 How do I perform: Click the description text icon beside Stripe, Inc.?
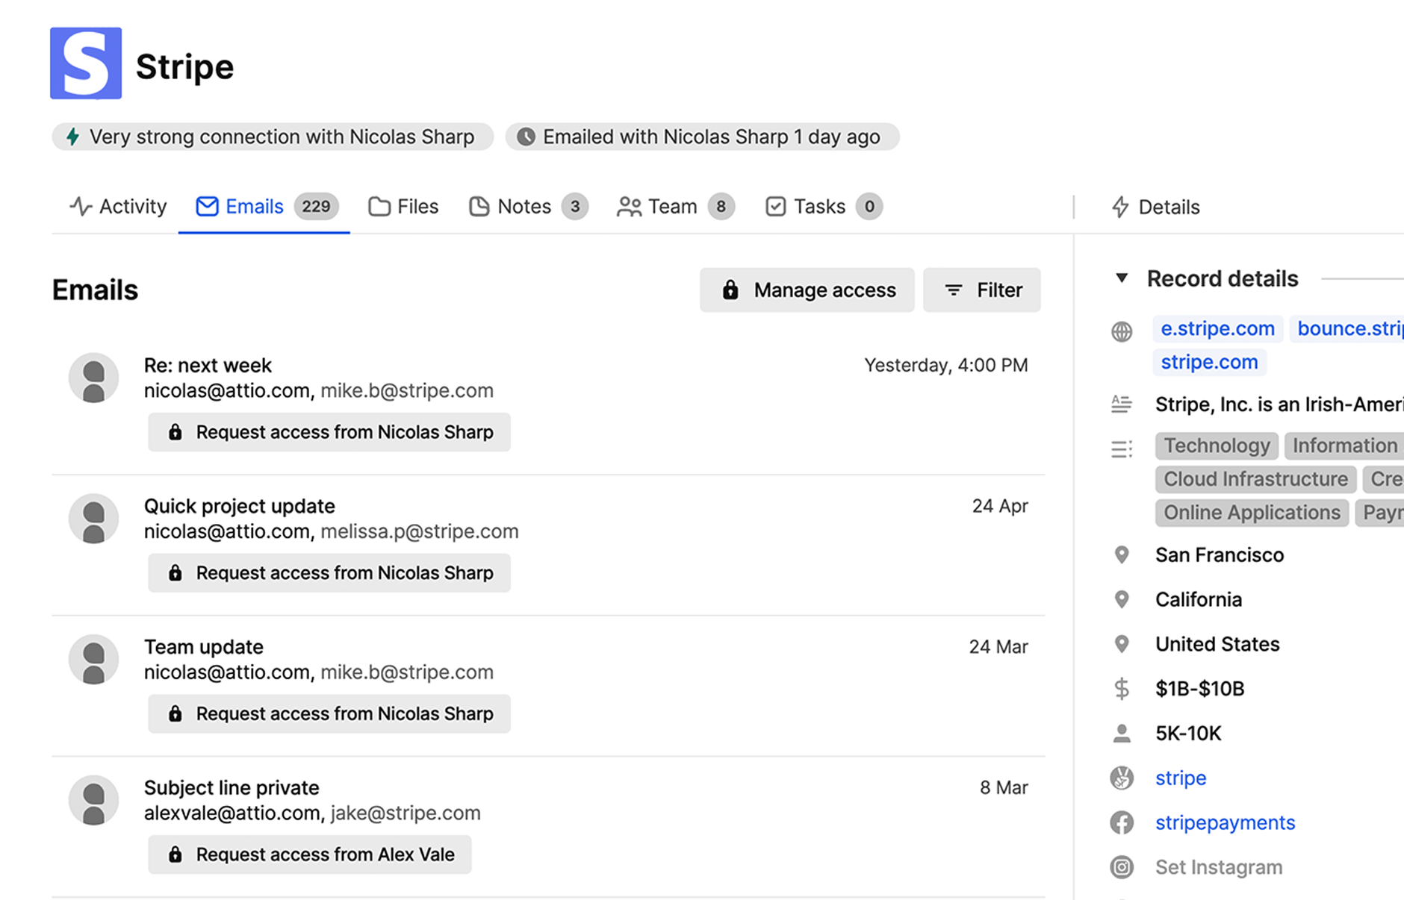(1122, 404)
